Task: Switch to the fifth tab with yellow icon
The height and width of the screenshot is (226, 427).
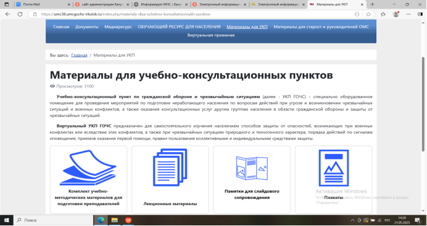Action: pos(278,4)
